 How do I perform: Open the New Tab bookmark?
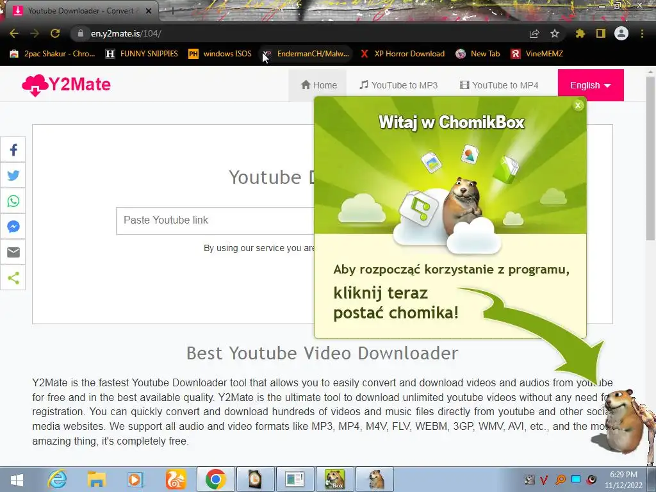coord(478,54)
